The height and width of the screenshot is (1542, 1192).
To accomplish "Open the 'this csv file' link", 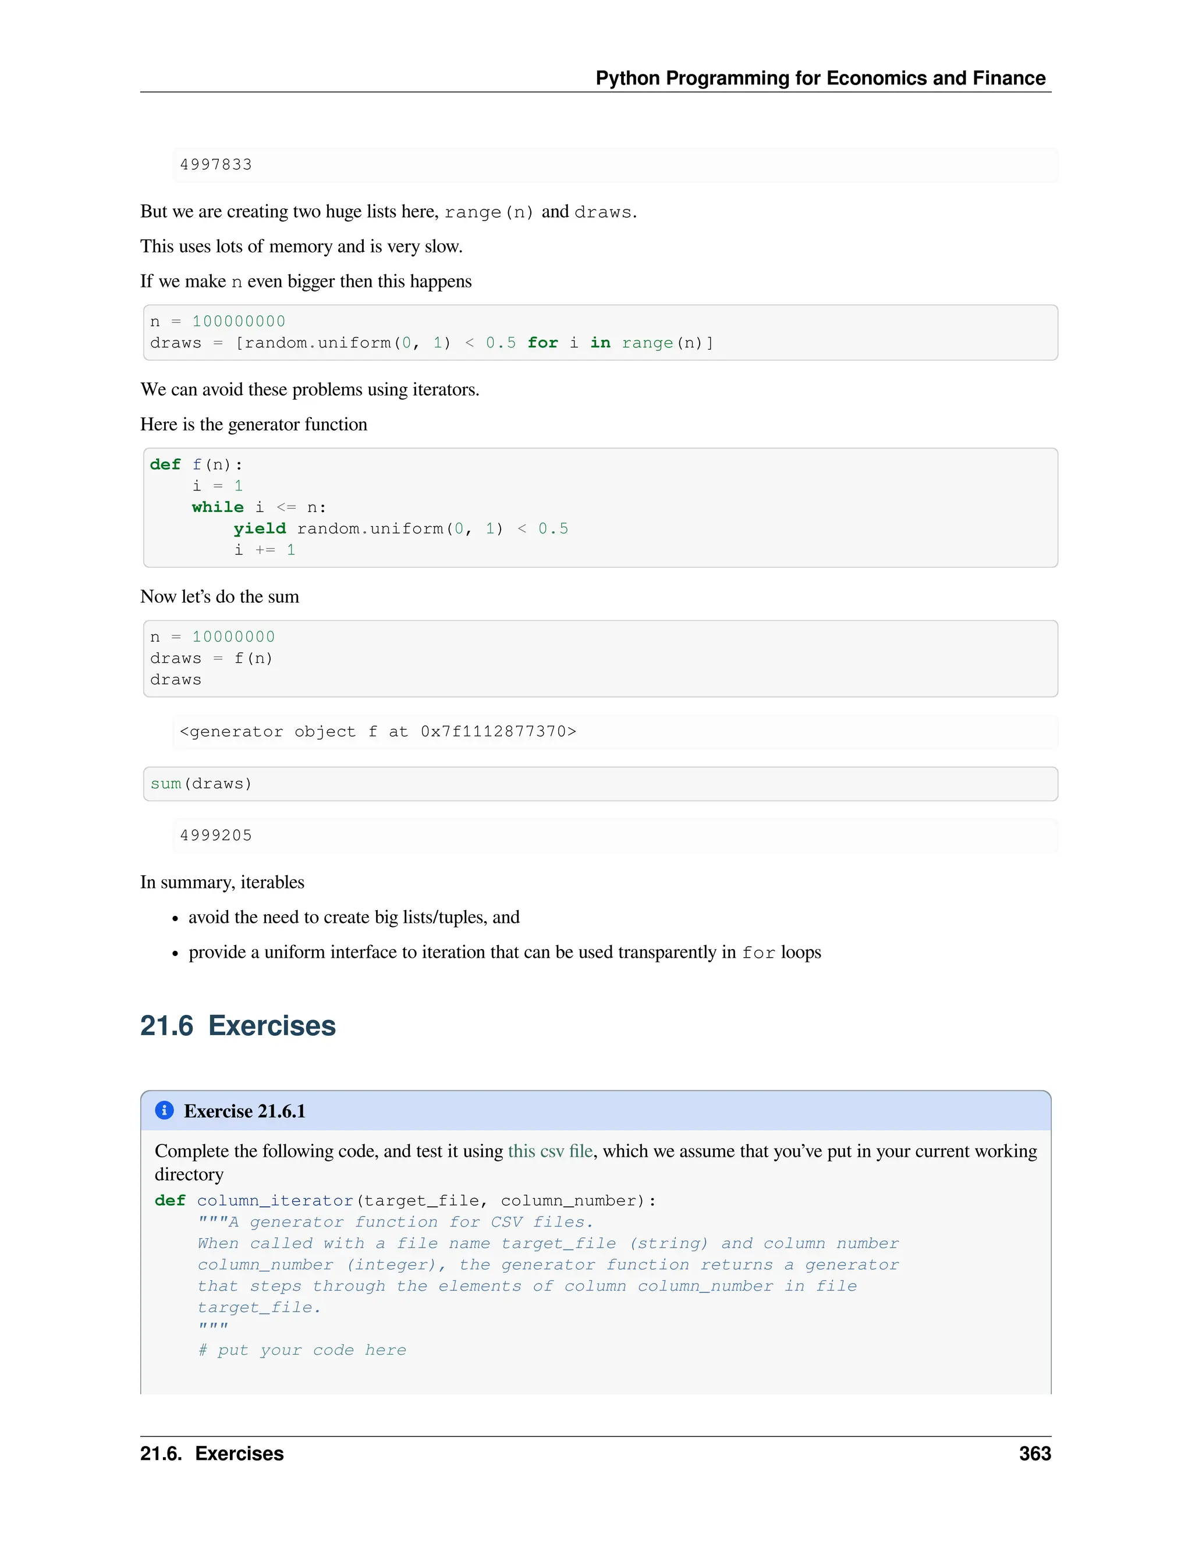I will click(x=550, y=1151).
